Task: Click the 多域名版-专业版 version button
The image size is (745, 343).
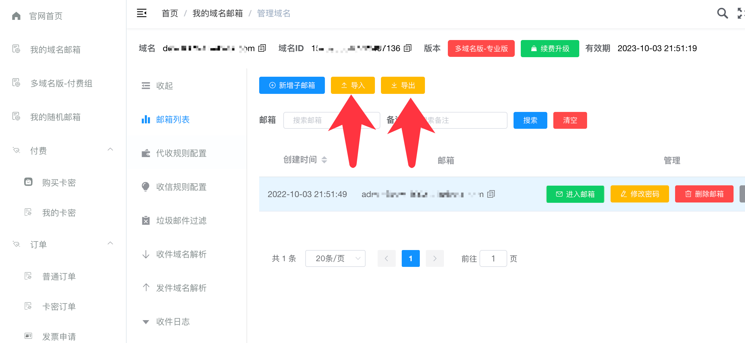Action: [x=481, y=48]
